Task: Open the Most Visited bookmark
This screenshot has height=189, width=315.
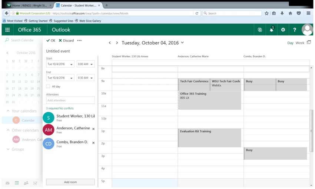Action: coord(13,21)
